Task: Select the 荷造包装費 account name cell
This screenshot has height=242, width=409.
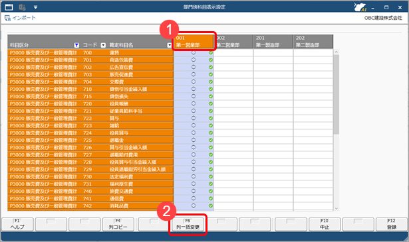Action: (x=121, y=60)
